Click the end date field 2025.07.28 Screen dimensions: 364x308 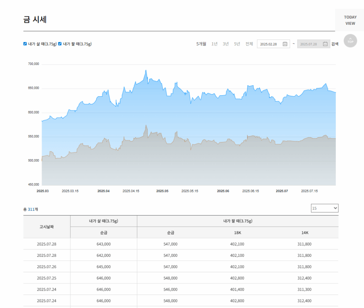coord(309,44)
